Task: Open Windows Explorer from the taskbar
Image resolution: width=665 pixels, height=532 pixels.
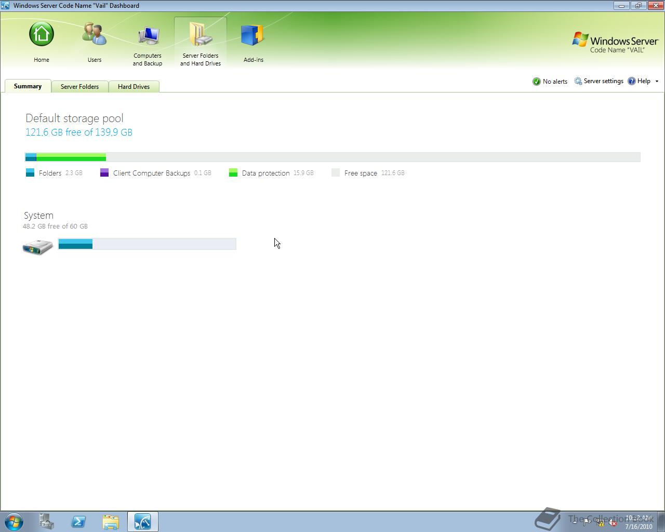Action: [111, 522]
